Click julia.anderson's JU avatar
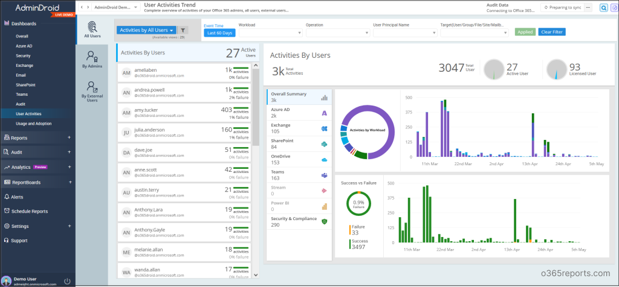The width and height of the screenshot is (619, 287). tap(126, 133)
